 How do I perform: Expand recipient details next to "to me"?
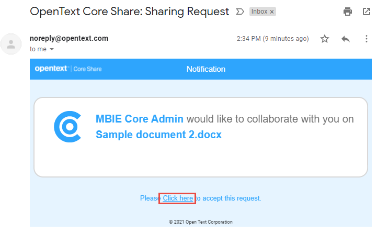[x=52, y=49]
